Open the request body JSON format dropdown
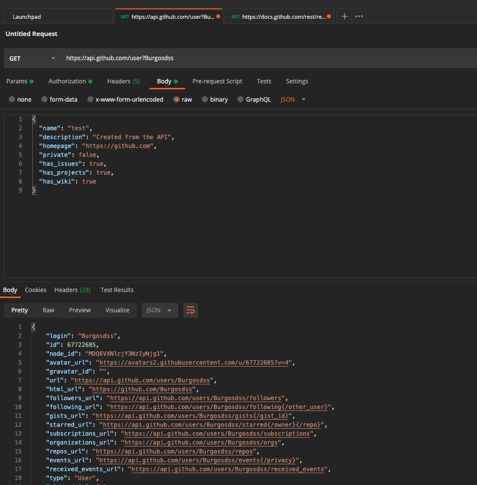The image size is (477, 485). coord(293,99)
